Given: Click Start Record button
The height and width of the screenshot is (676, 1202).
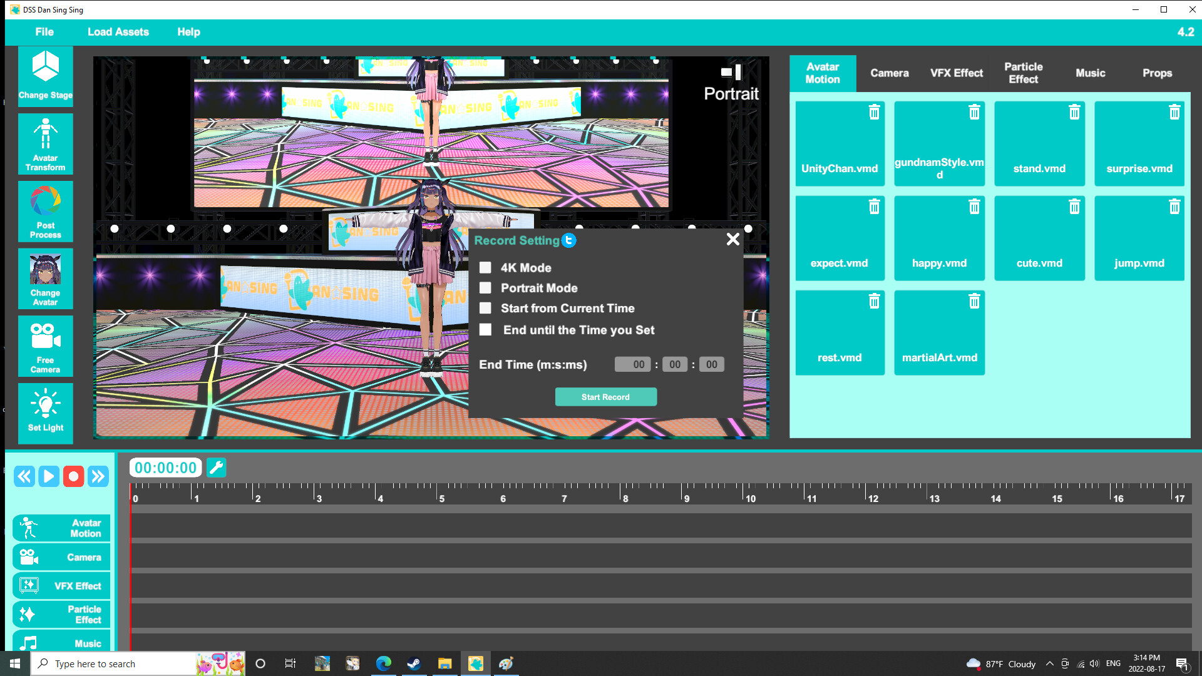Looking at the screenshot, I should coord(606,397).
